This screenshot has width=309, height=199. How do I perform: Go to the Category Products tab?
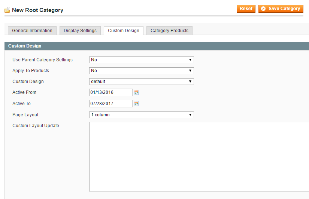[169, 31]
